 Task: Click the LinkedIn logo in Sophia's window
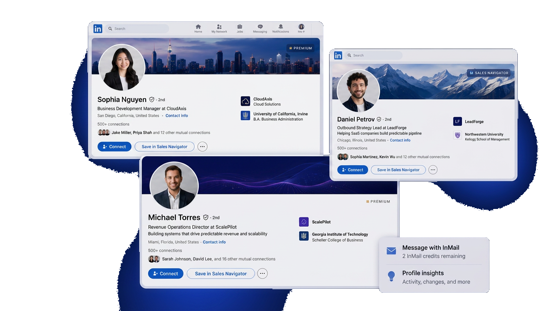pyautogui.click(x=98, y=29)
